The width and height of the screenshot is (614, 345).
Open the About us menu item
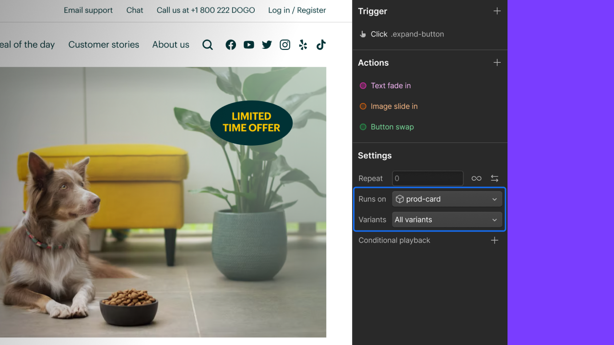tap(171, 45)
